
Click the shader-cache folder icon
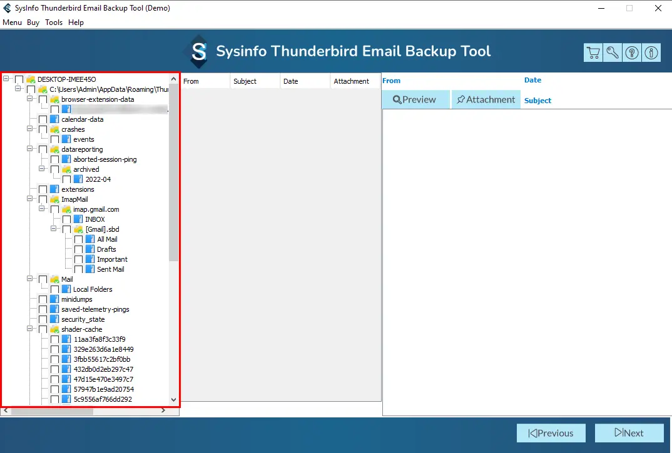[x=54, y=329]
